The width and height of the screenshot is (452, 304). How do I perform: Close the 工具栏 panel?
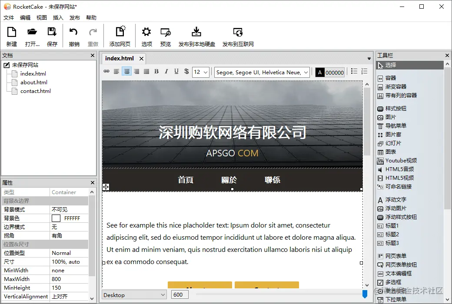(x=447, y=55)
